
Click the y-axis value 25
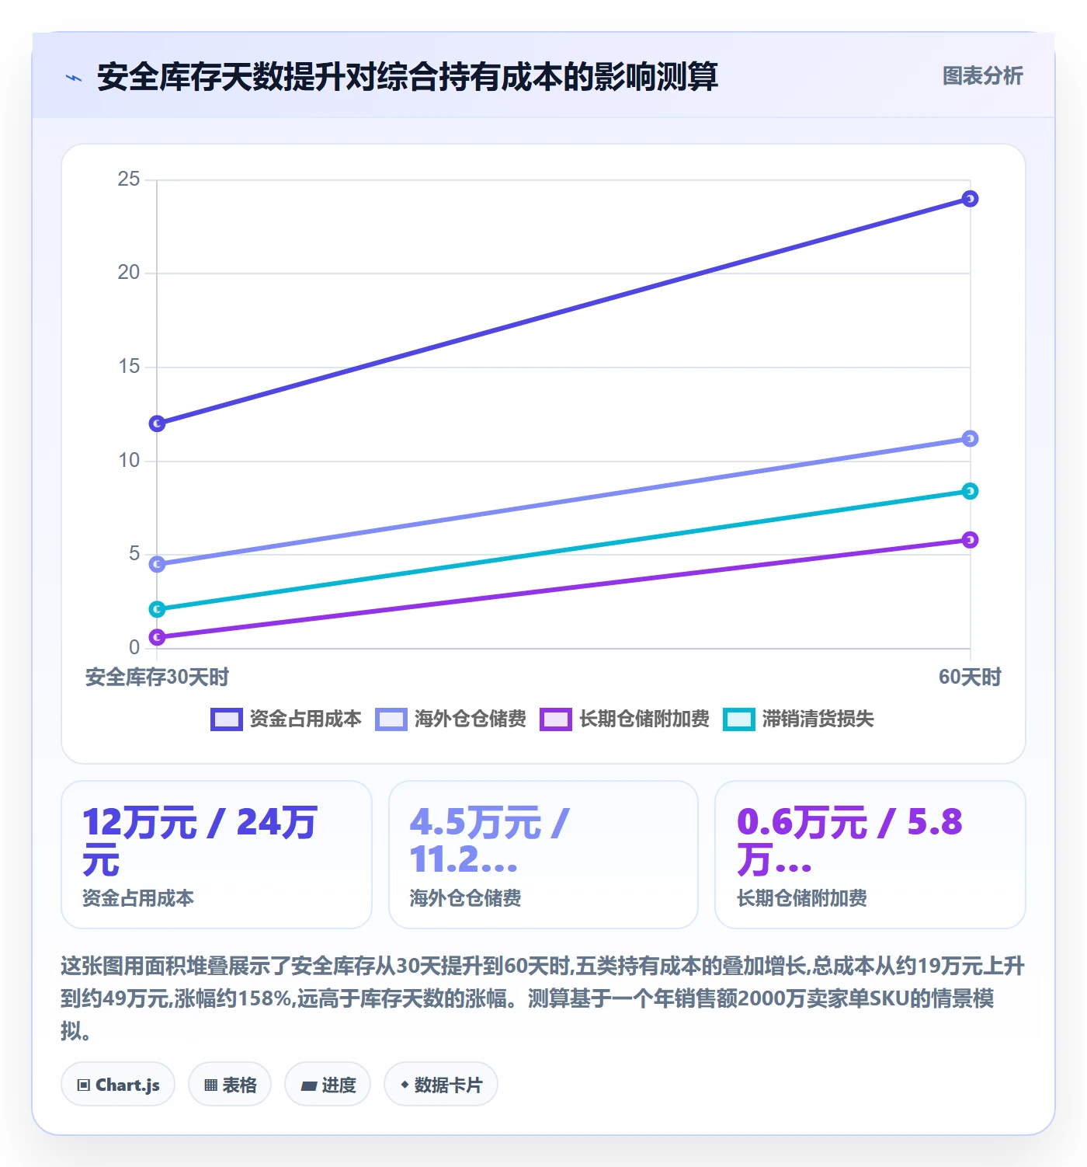click(129, 179)
